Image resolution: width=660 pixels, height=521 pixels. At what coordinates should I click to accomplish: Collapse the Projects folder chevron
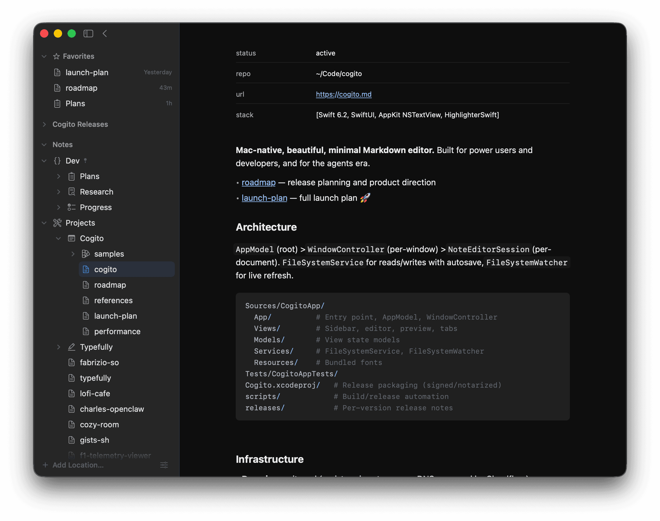44,223
